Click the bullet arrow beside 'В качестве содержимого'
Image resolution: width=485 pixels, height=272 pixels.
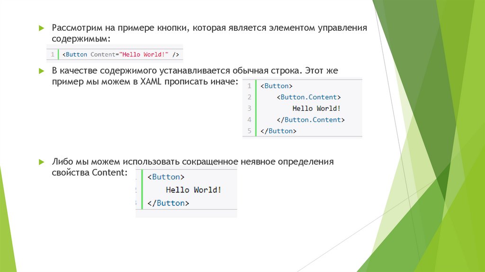[x=42, y=71]
